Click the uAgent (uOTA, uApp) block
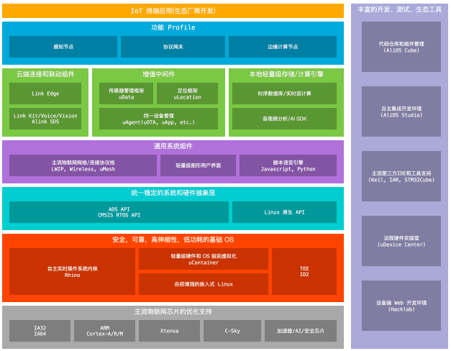This screenshot has height=351, width=451. point(158,119)
